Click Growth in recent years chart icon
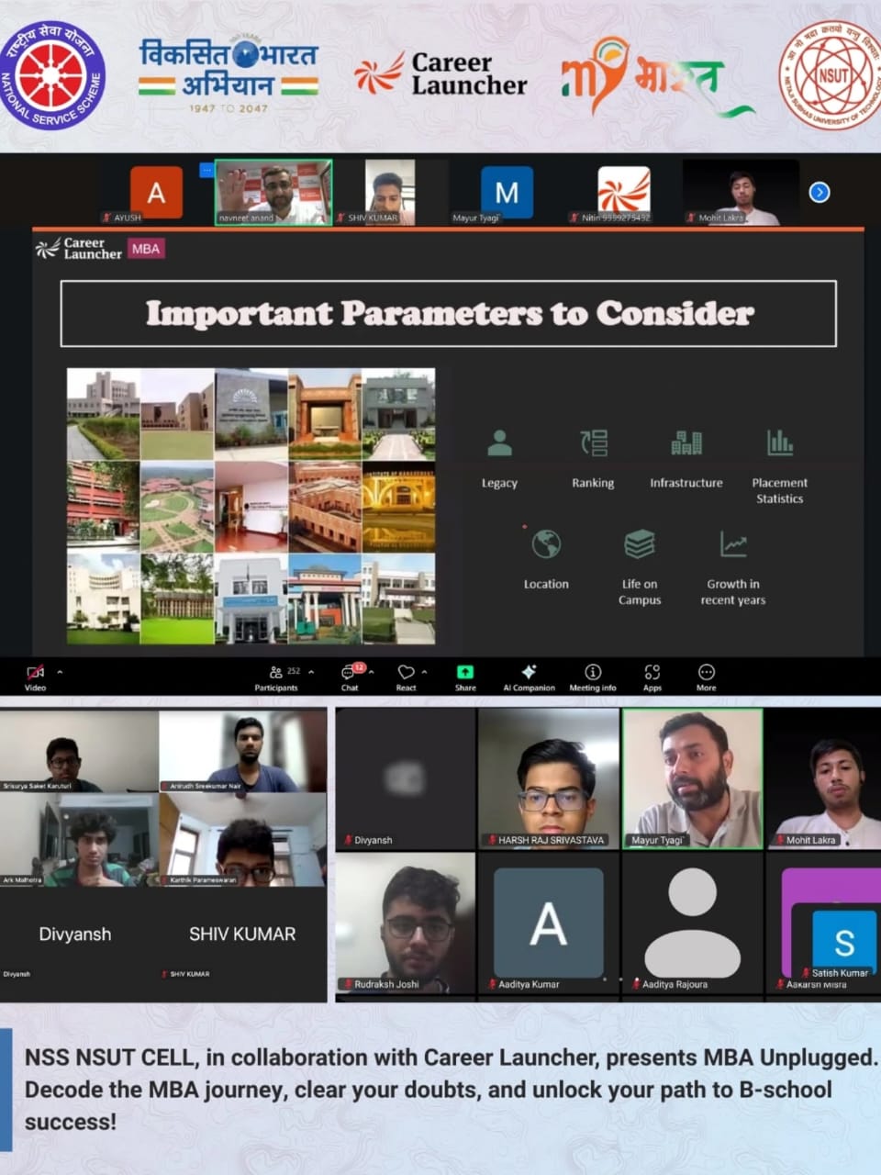Screen dimensions: 881x1175 point(733,544)
